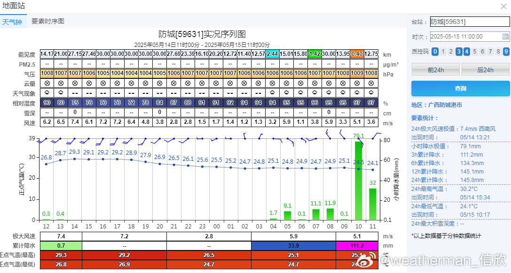Click the 24h最高气温 30.2°C statistic
Screen dimensions: 511x273
[x=445, y=189]
